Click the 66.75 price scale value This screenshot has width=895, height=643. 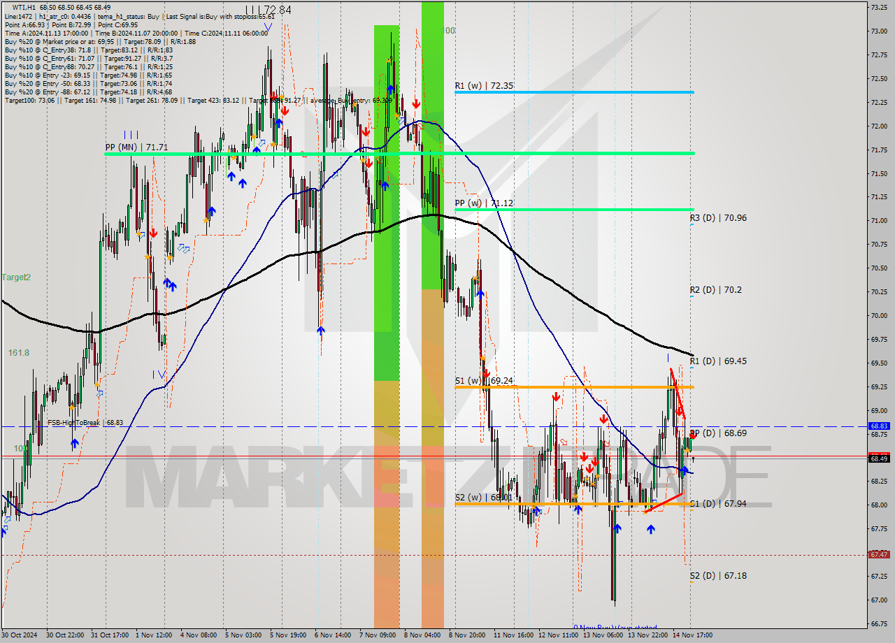click(x=879, y=623)
